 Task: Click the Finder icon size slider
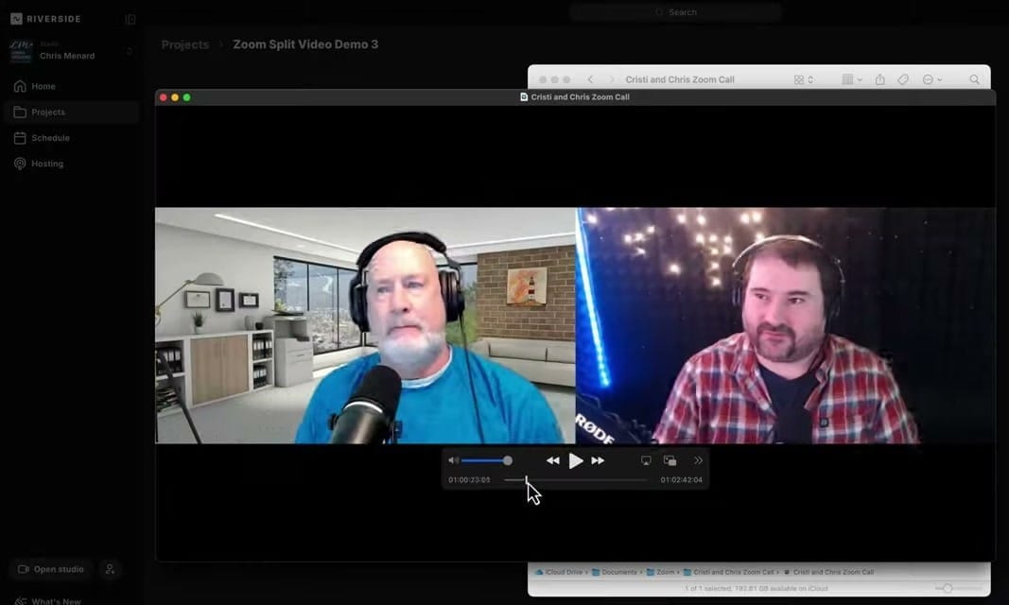959,588
